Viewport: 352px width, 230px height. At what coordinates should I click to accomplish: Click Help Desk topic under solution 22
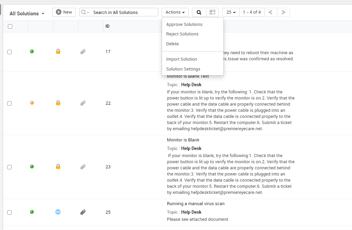(x=191, y=85)
